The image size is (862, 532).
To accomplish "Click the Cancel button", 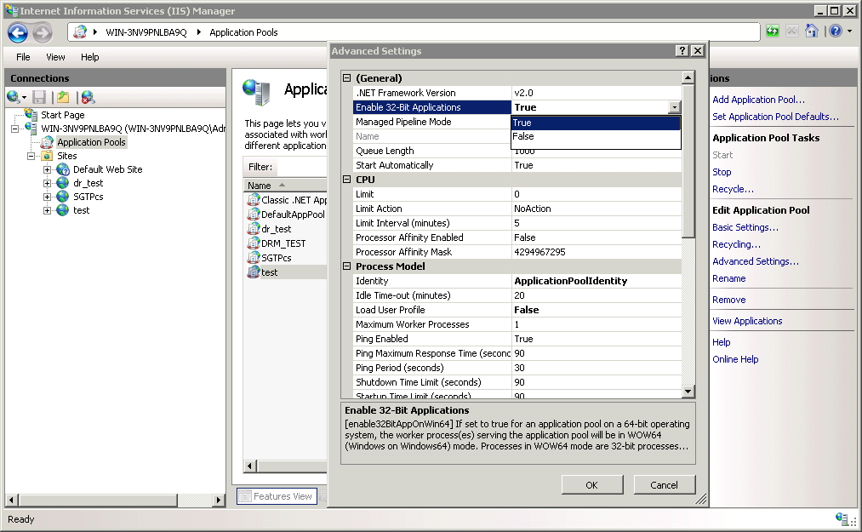I will (664, 485).
